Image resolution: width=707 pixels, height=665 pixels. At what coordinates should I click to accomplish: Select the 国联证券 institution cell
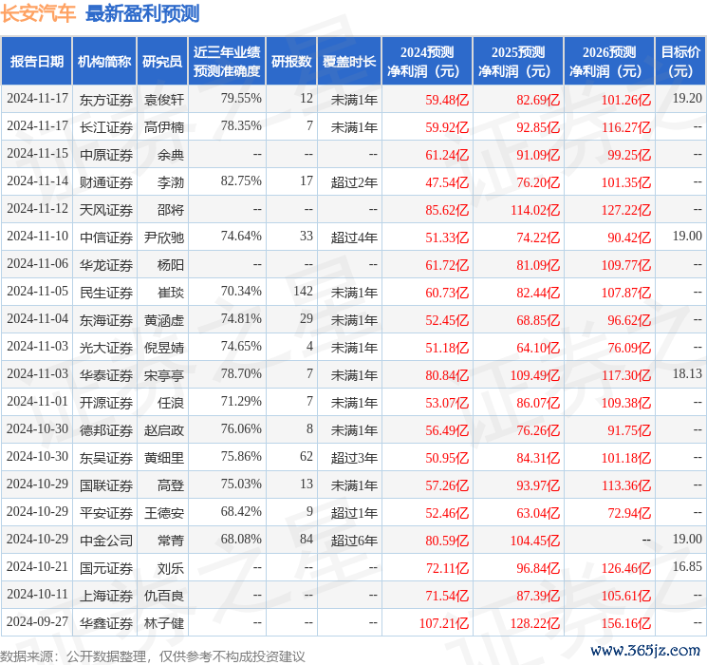coord(106,484)
